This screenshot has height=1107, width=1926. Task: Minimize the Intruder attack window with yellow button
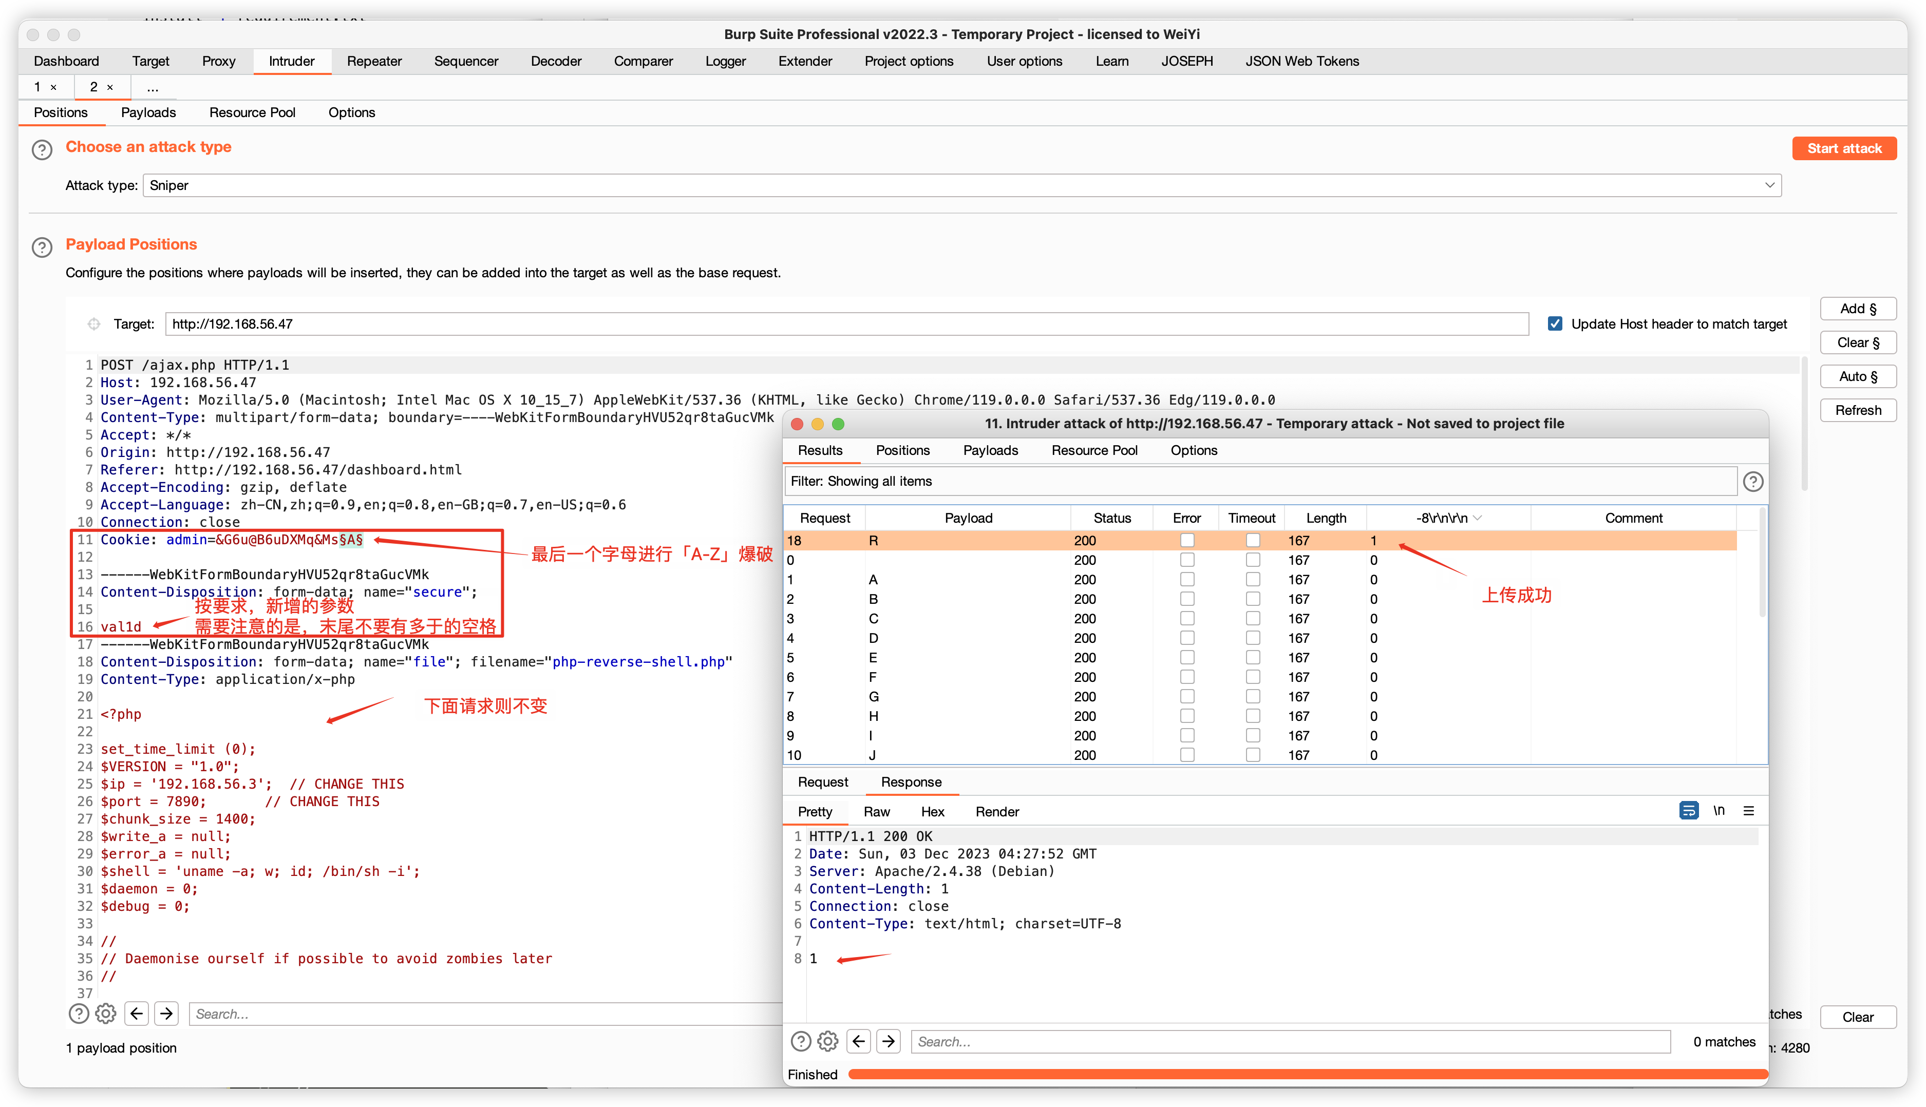tap(817, 424)
